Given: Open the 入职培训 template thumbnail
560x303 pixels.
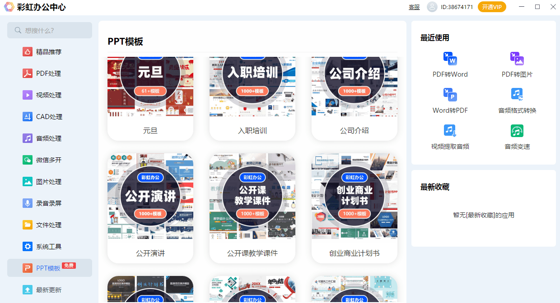Looking at the screenshot, I should [252, 87].
